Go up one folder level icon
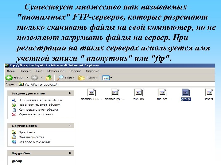 point(49,78)
